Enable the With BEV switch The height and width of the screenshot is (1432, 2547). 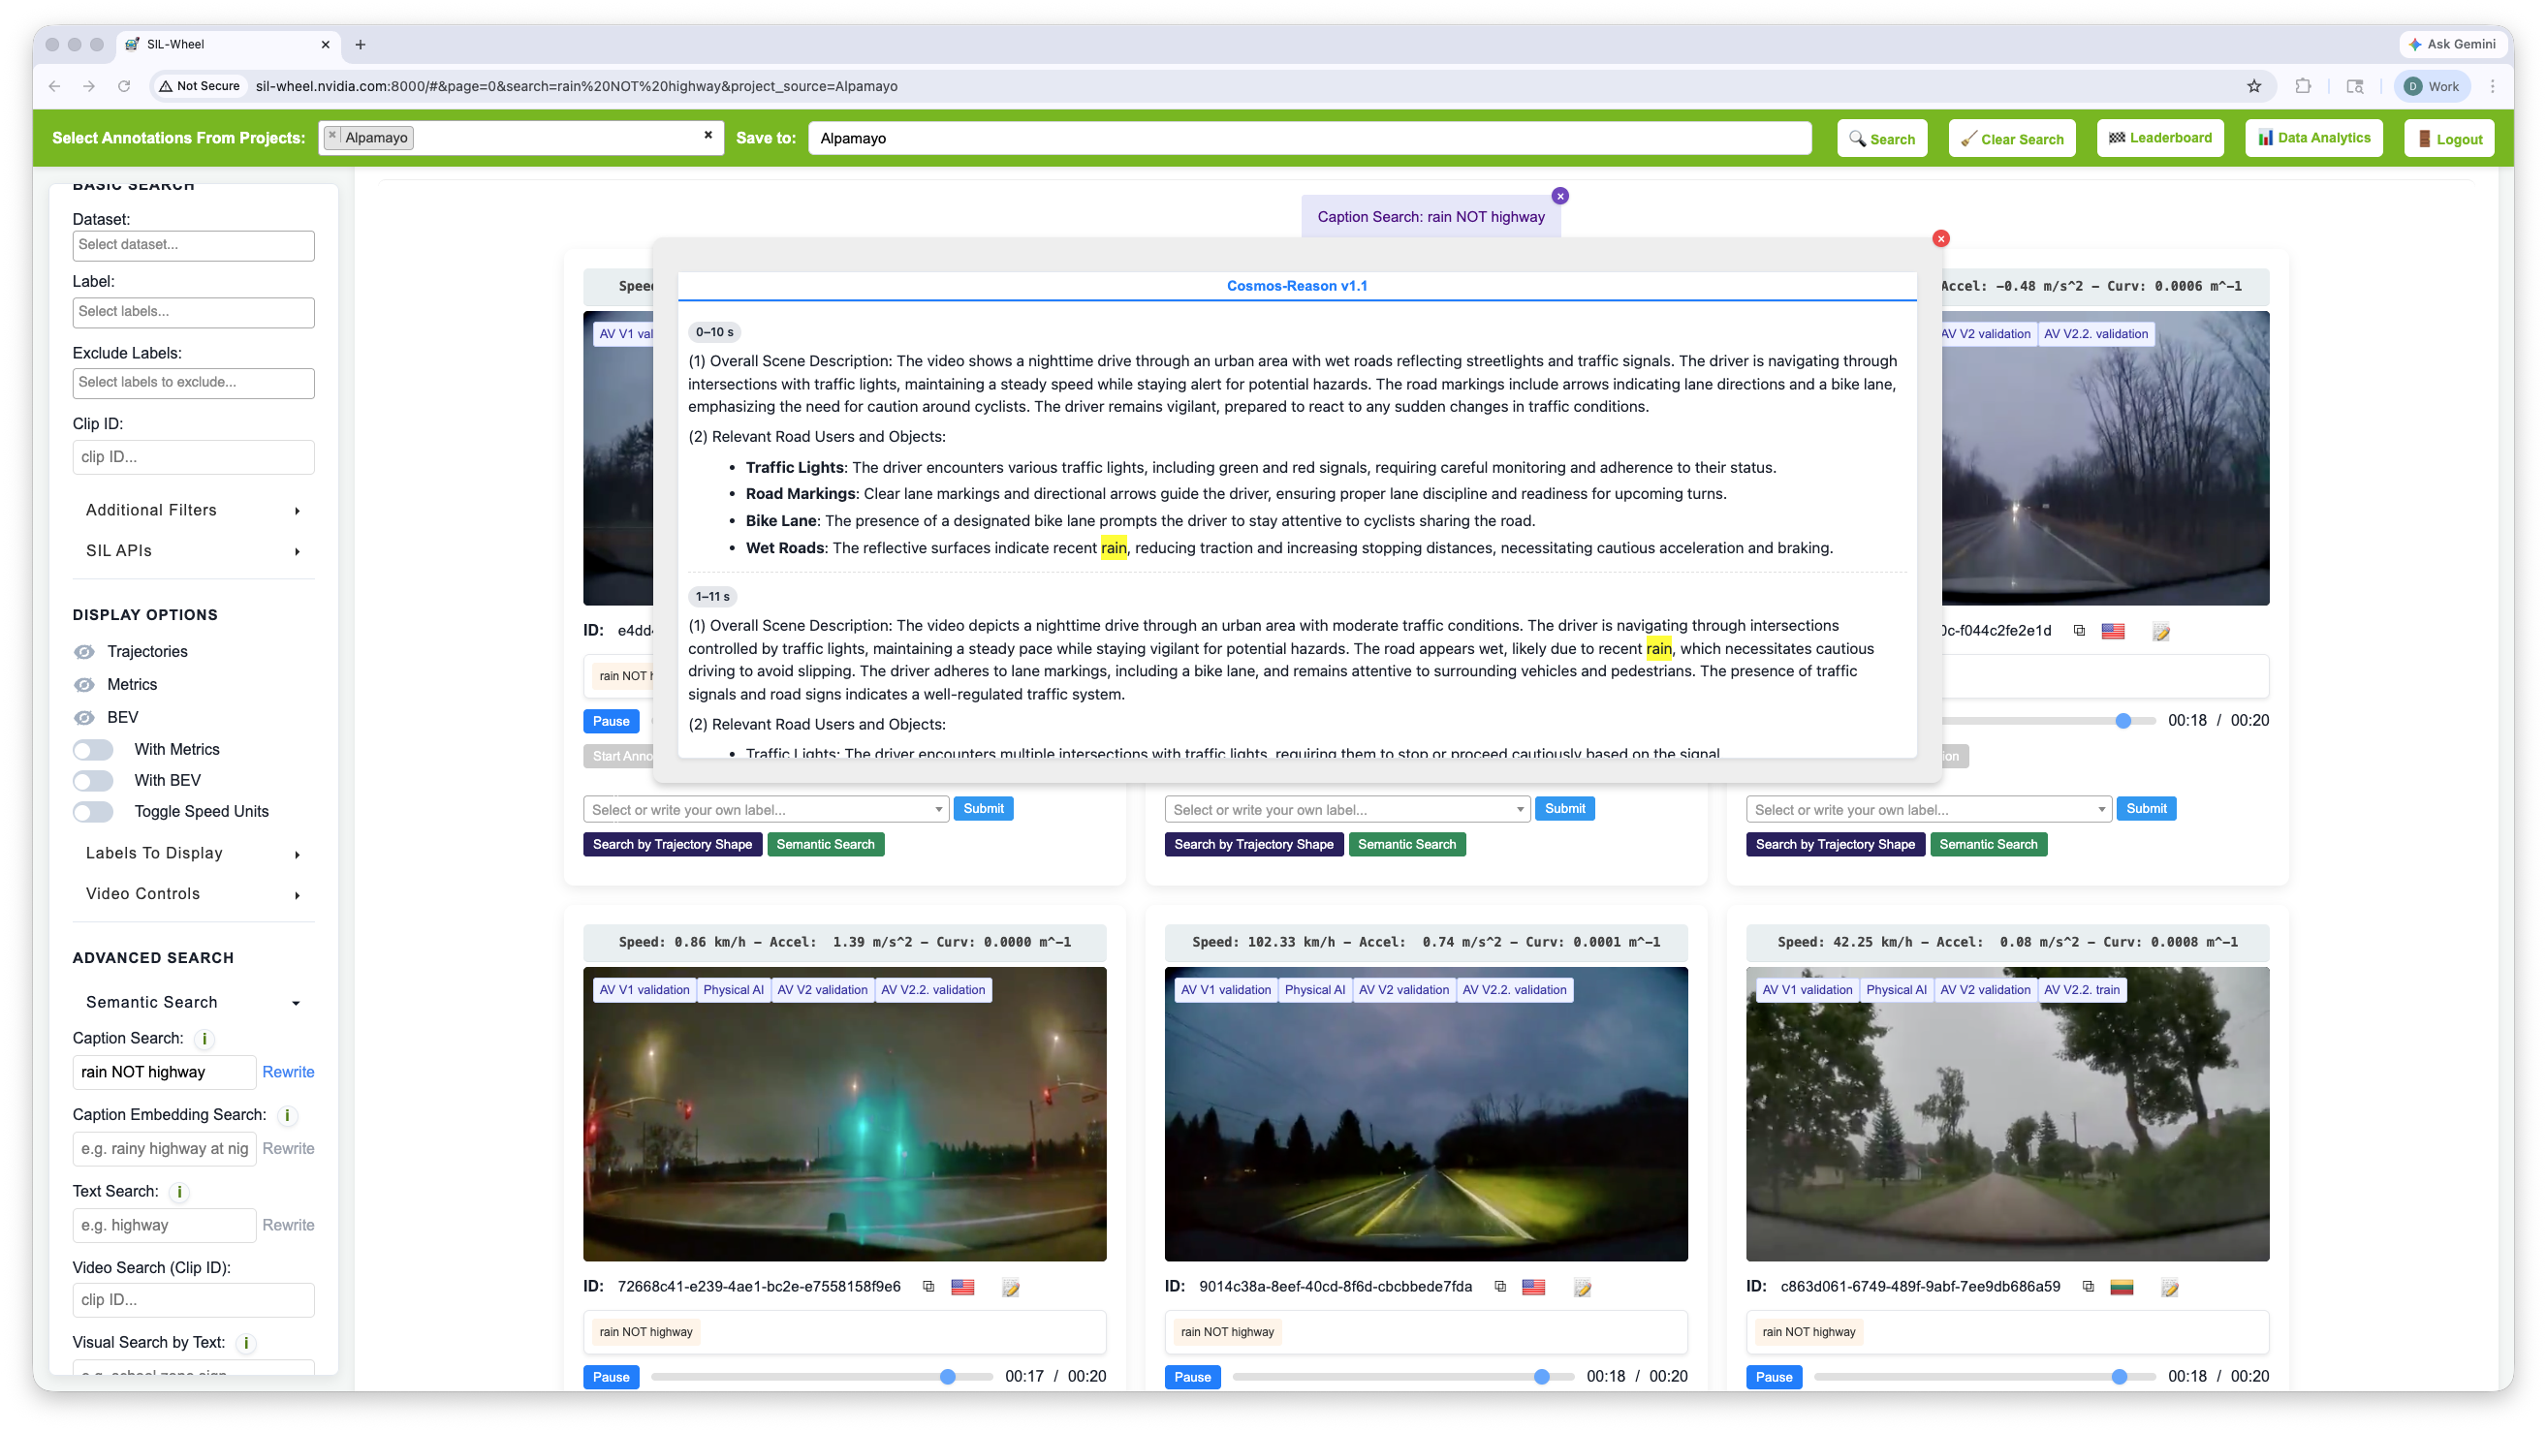pyautogui.click(x=93, y=781)
